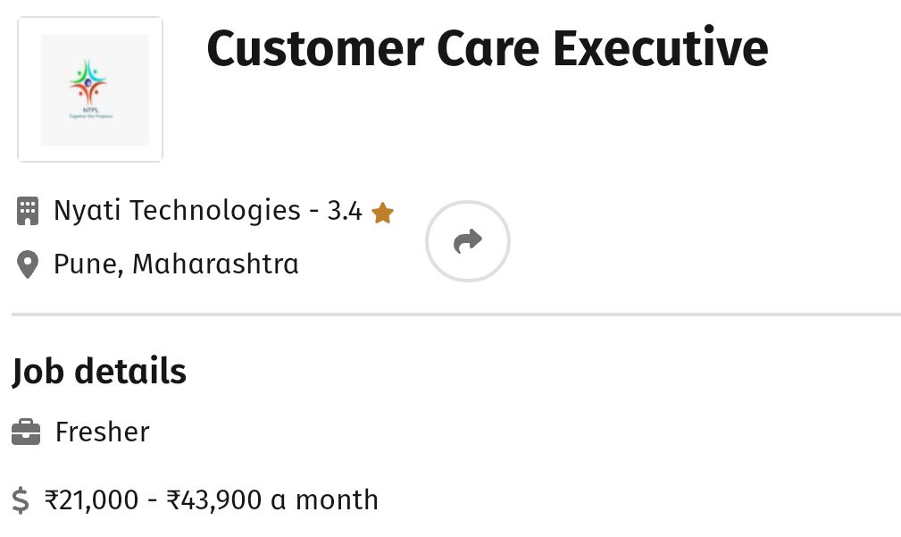Click the Job details heading
901x537 pixels.
click(99, 372)
